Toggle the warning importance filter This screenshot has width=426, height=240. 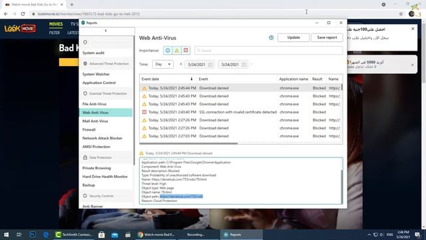point(177,51)
